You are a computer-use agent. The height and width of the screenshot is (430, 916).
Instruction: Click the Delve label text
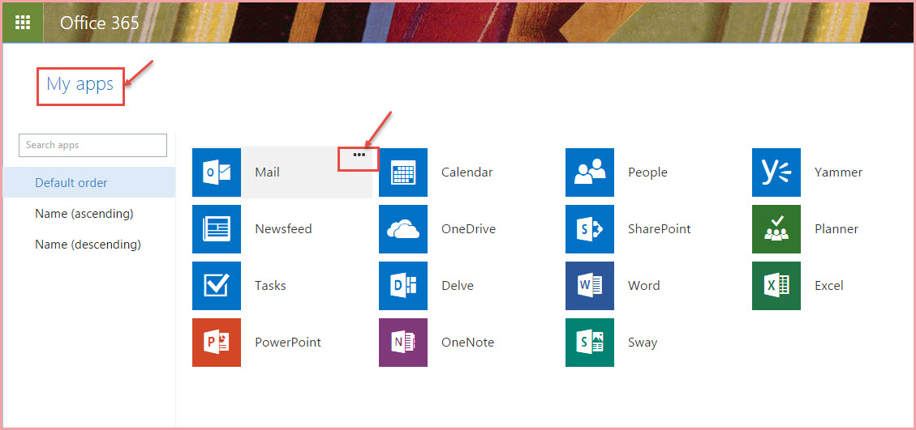coord(458,286)
